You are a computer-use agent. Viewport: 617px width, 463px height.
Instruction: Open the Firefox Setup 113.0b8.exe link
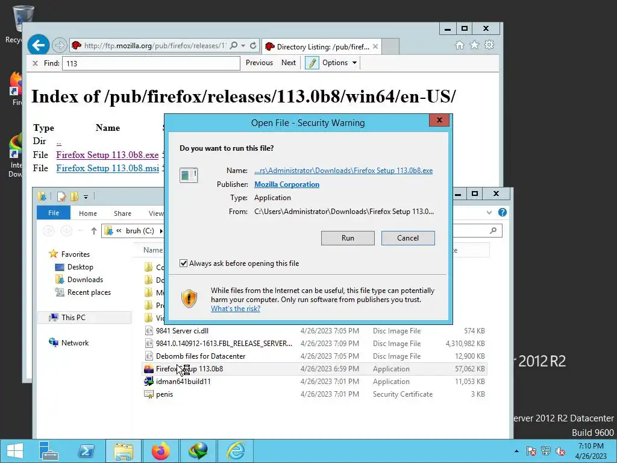(107, 155)
